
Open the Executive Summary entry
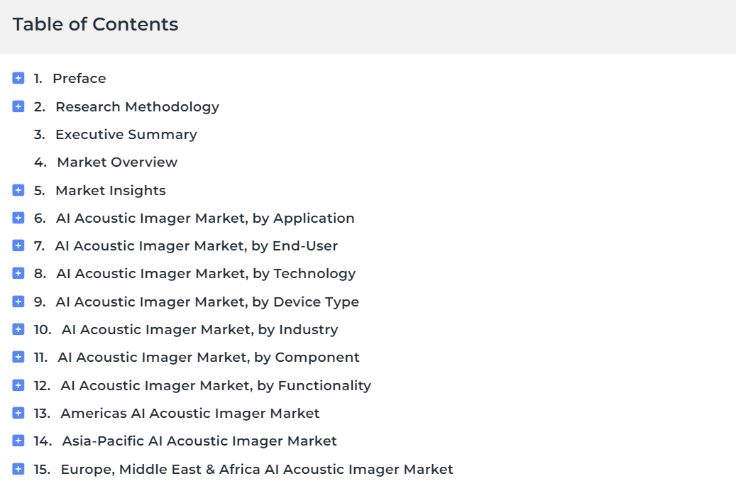coord(126,135)
